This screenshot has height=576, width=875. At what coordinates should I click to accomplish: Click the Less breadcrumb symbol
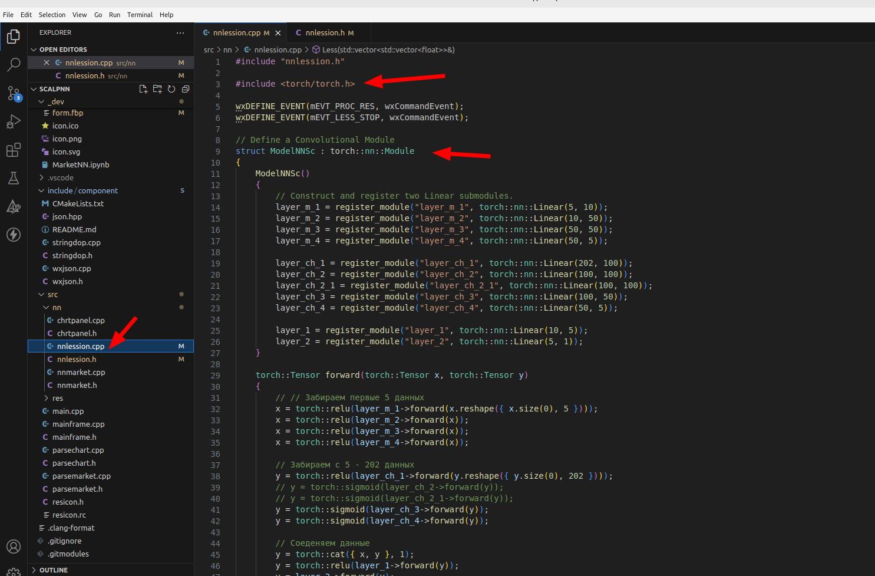[x=388, y=50]
